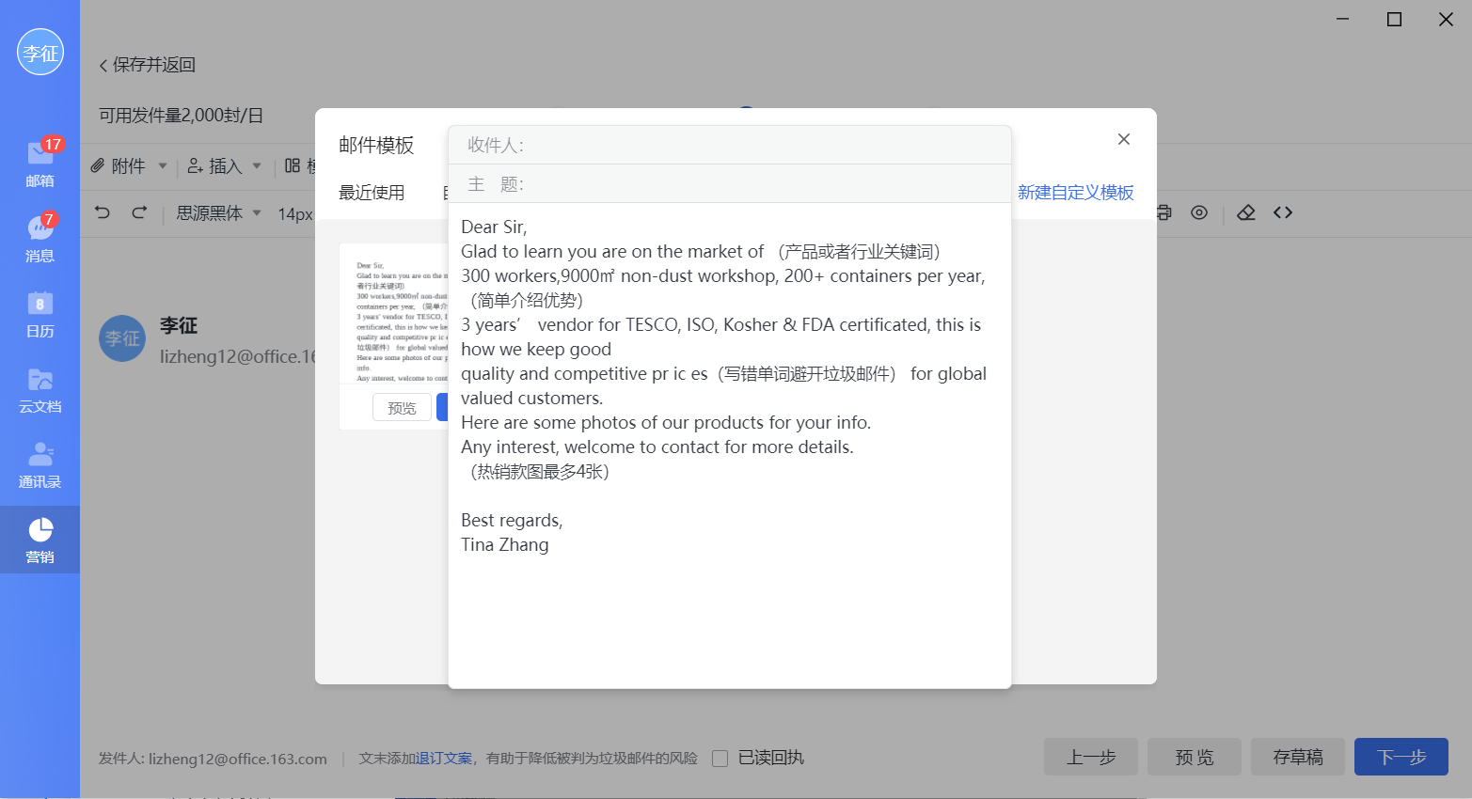Screen dimensions: 1472x799
Task: Click the eye preview icon in the toolbar
Action: coord(1199,212)
